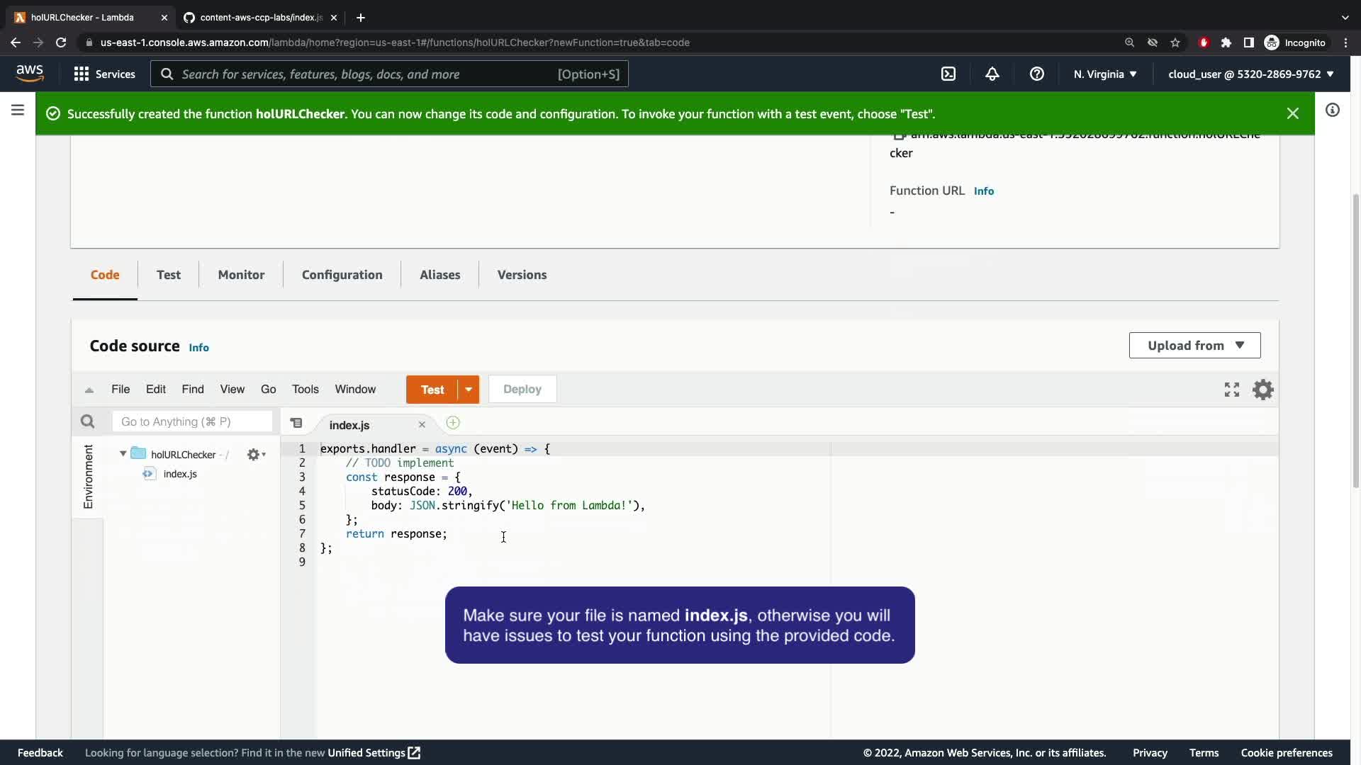Viewport: 1361px width, 765px height.
Task: Add new editor tab plus icon
Action: pos(453,423)
